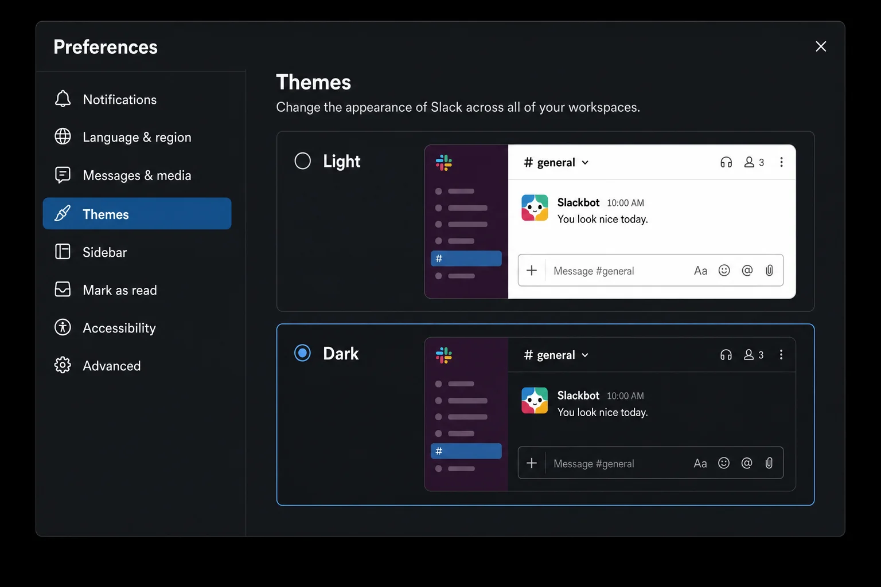The height and width of the screenshot is (587, 881).
Task: Click the Dark theme label
Action: (x=341, y=353)
